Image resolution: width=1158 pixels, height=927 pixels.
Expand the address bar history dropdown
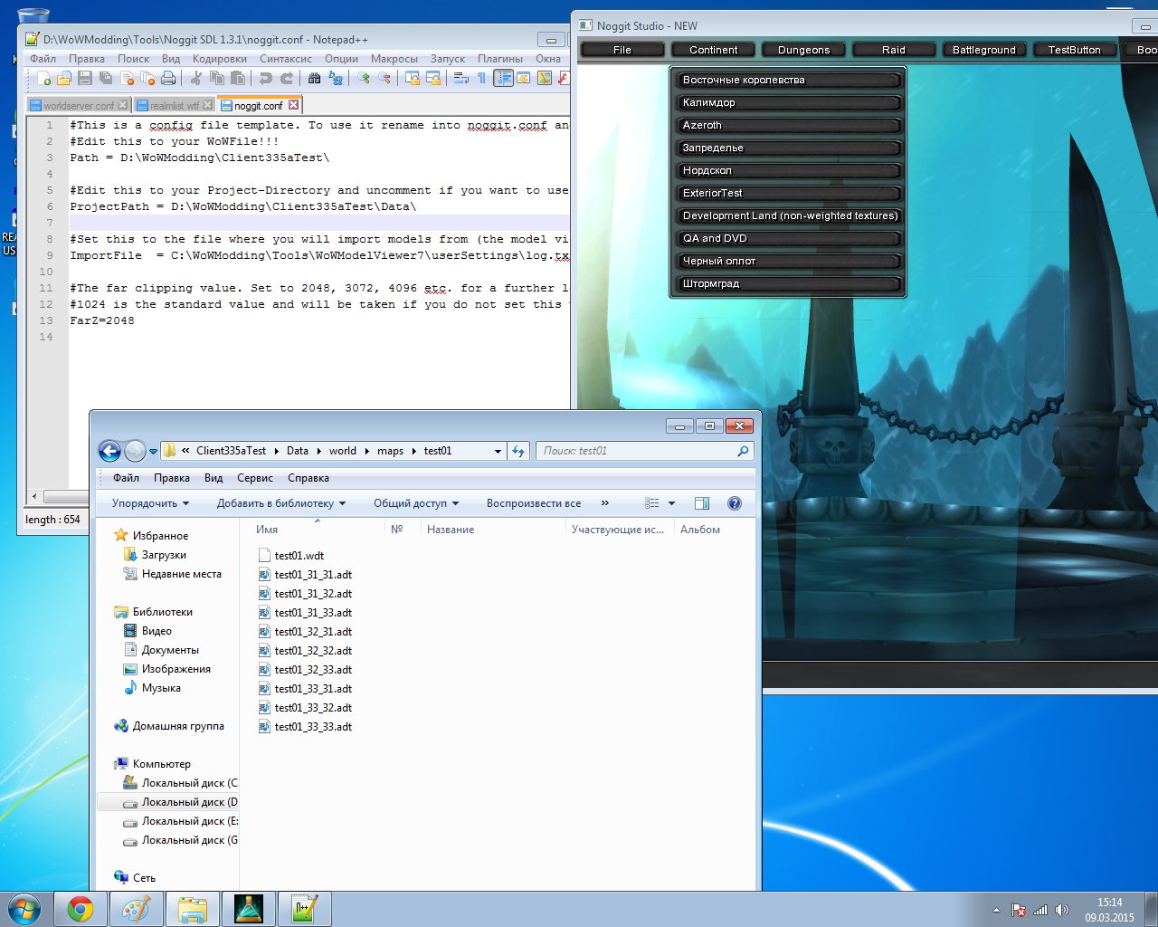pos(498,451)
